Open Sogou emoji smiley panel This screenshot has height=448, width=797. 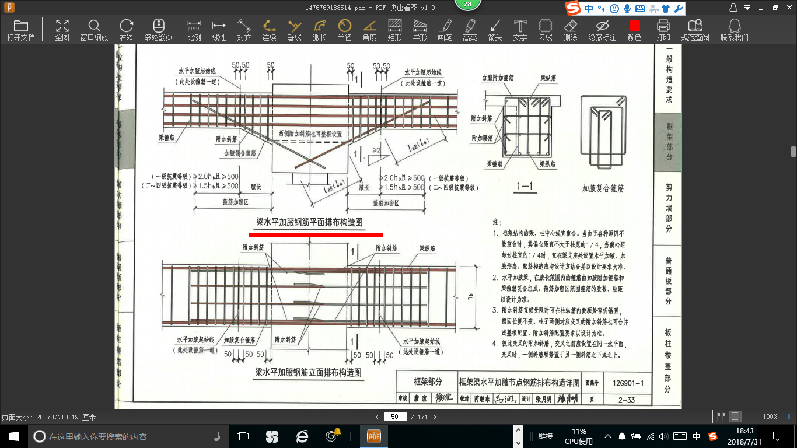click(614, 8)
